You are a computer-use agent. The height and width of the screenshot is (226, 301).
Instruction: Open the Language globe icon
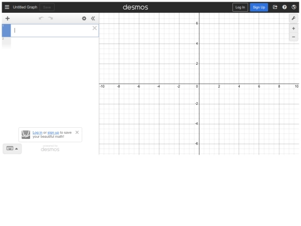294,7
